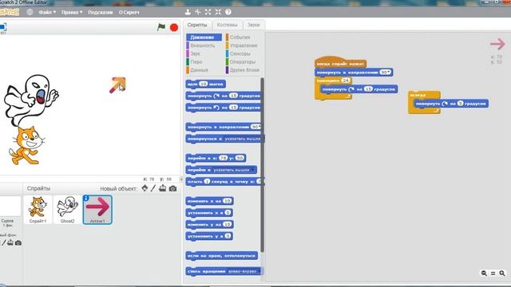Select the Другие блоки category
The image size is (511, 287).
tap(244, 70)
